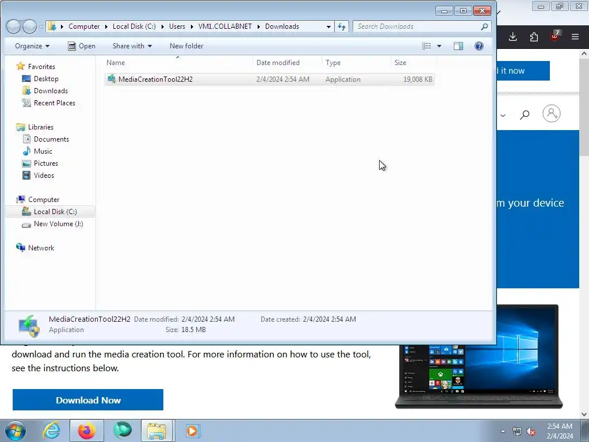This screenshot has height=442, width=589.
Task: Sort by the Type column header
Action: pyautogui.click(x=357, y=62)
